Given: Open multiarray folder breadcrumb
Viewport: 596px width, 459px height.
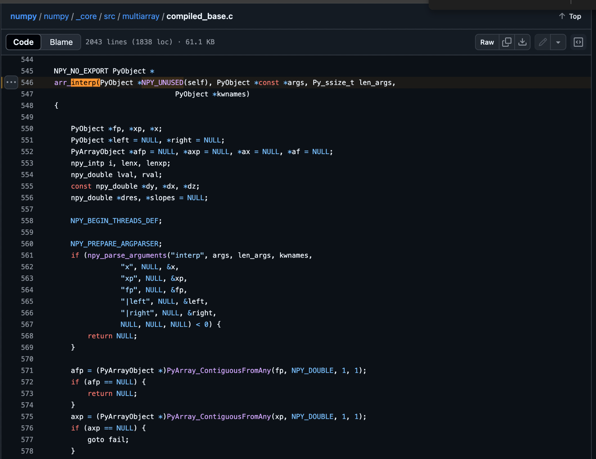Looking at the screenshot, I should click(x=141, y=16).
